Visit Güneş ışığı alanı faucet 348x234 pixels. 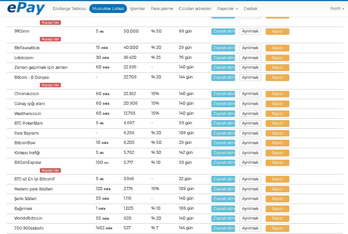[x=223, y=104]
